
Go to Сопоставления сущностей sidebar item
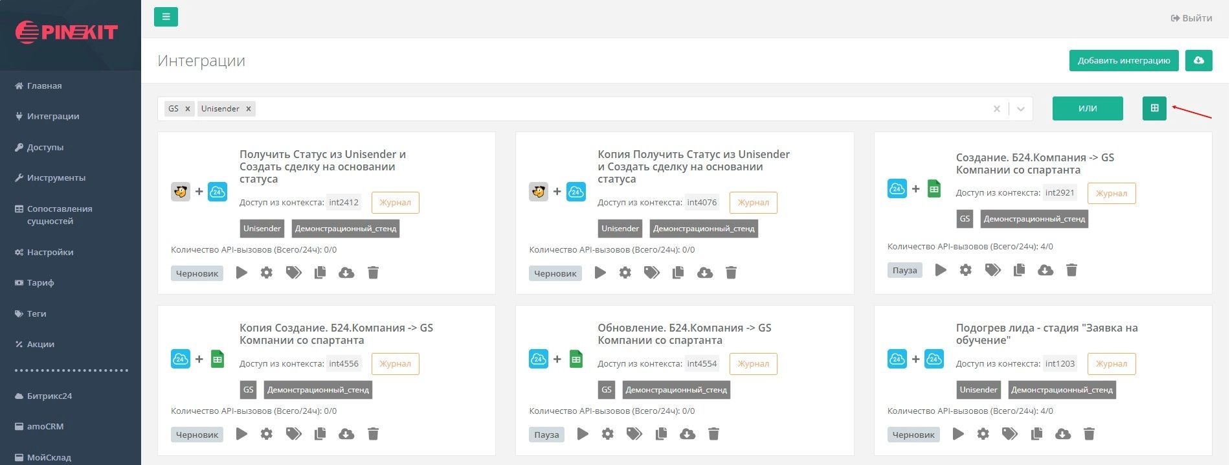[59, 214]
